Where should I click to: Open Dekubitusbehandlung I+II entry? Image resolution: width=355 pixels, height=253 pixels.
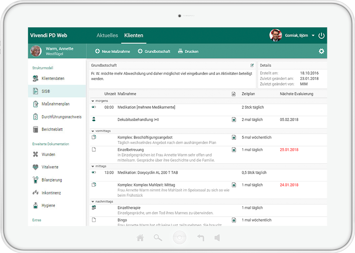(x=138, y=119)
